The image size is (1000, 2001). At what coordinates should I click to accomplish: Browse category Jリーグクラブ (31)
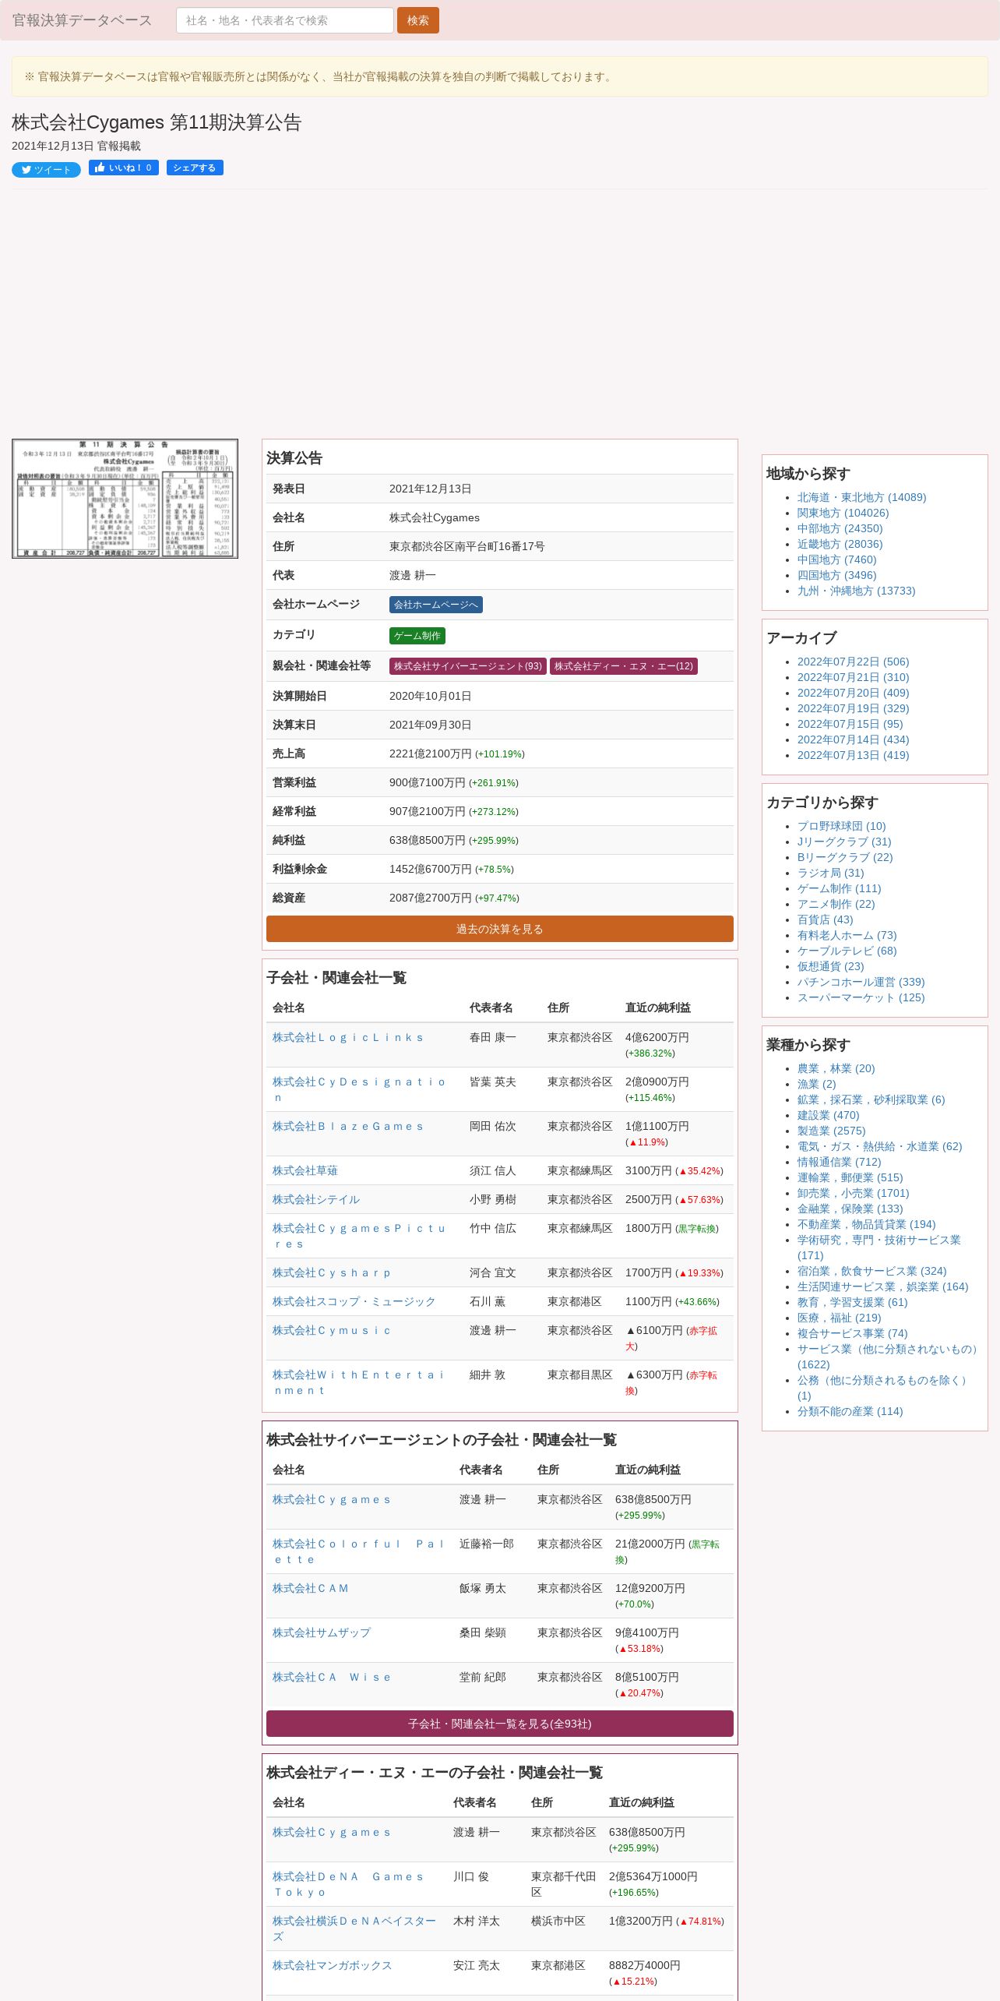[844, 842]
